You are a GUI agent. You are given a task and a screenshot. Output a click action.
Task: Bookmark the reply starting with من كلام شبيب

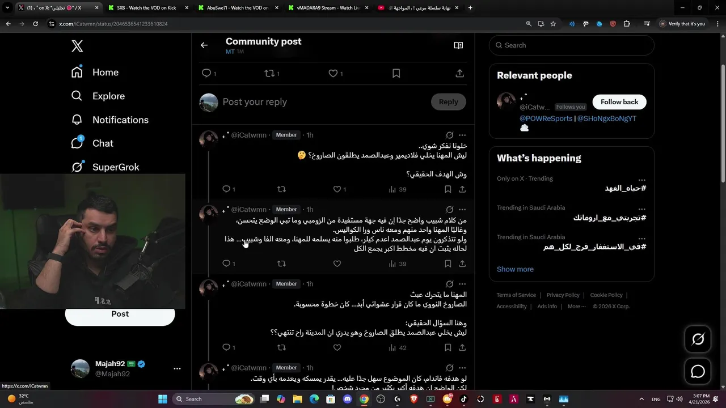(448, 263)
